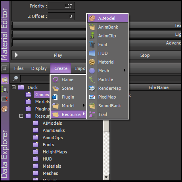
Task: Click the magnifier search icon
Action: 15,78
